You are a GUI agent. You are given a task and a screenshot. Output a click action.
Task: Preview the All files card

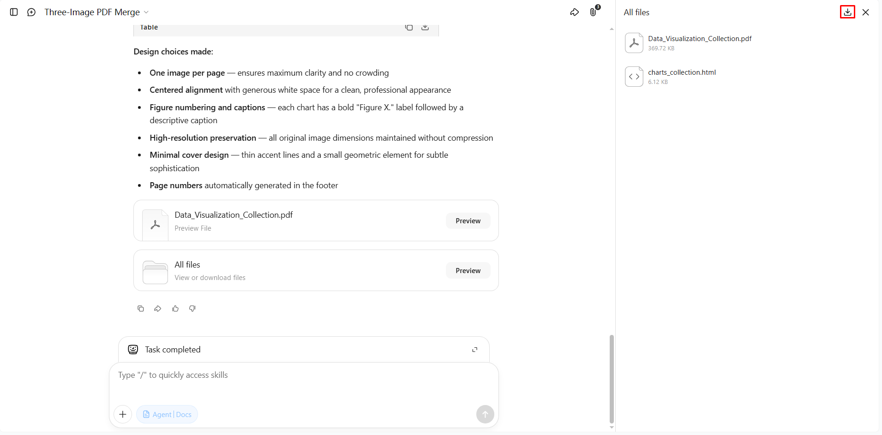pyautogui.click(x=468, y=271)
